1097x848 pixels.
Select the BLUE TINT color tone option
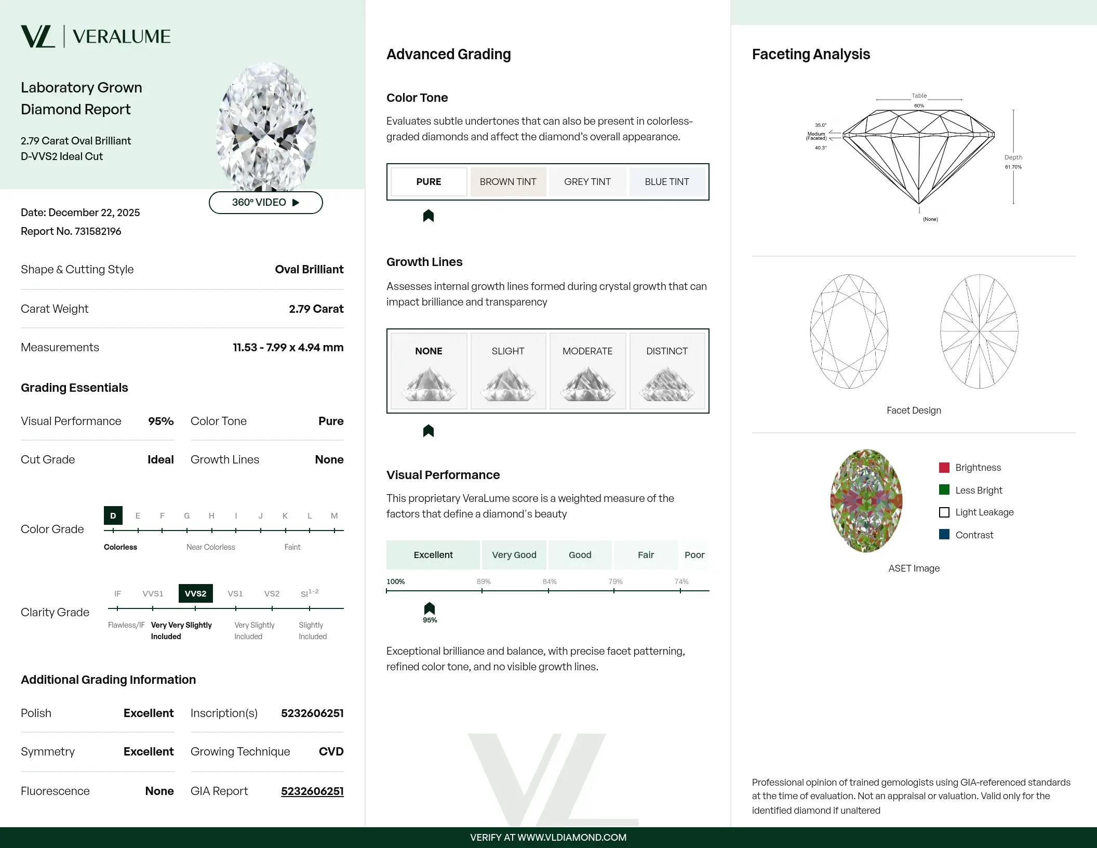click(666, 181)
